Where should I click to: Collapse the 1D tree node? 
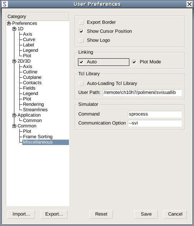coord(14,29)
